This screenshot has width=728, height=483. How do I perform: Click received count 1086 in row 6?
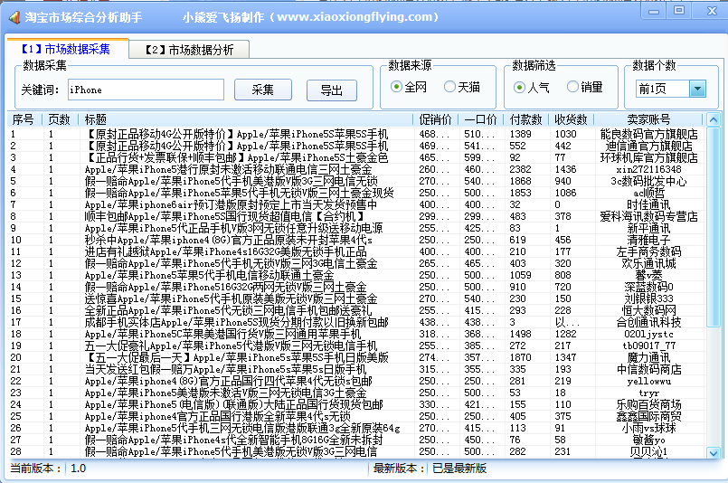tap(565, 194)
